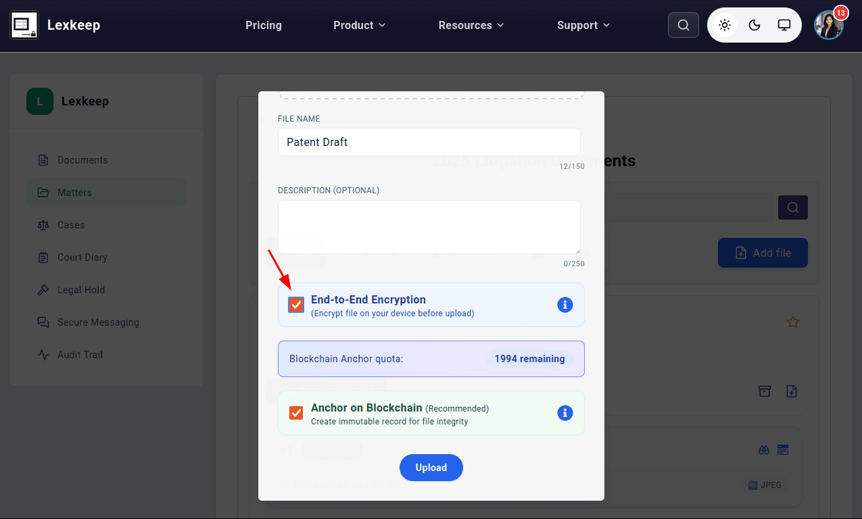Open Documents in the sidebar

[107, 160]
